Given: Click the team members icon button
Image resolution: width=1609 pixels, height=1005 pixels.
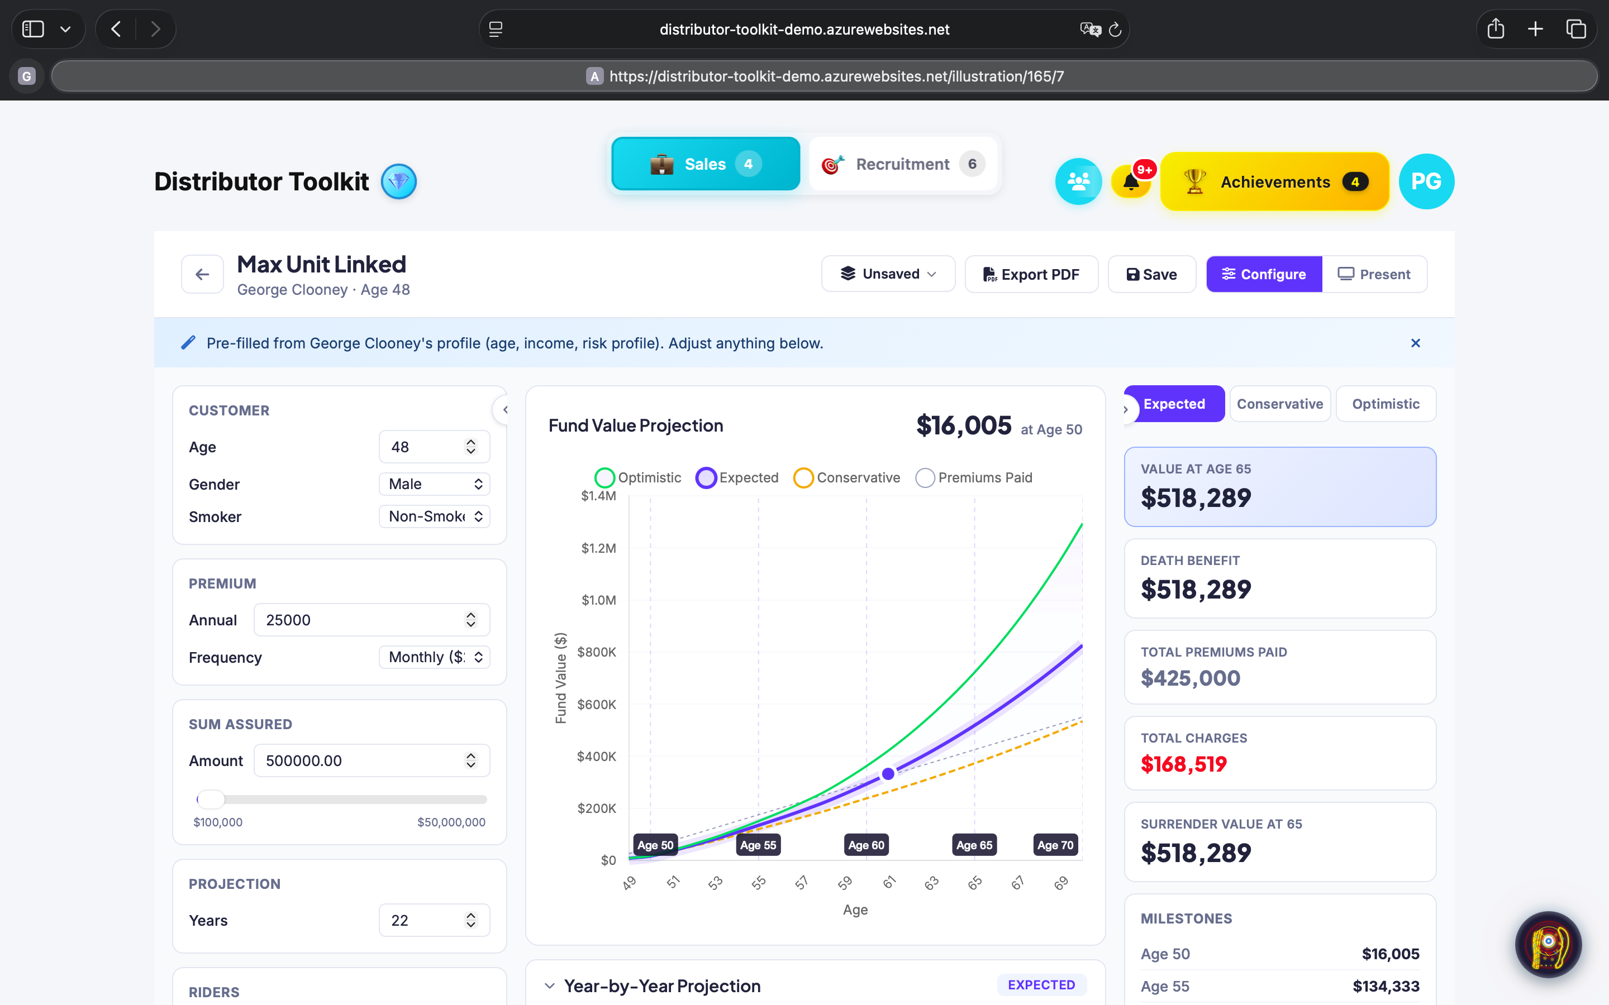Looking at the screenshot, I should pyautogui.click(x=1078, y=181).
